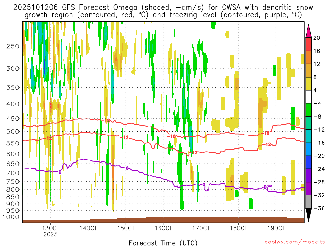Click the year 2025 below the time axis
Viewport: 328px width, 246px height.
[x=50, y=234]
